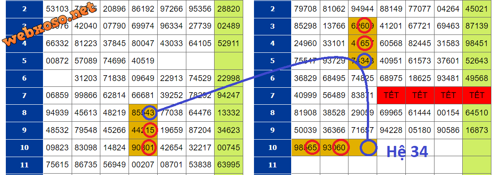Image resolution: width=499 pixels, height=175 pixels.
Task: Select the number 82445
Action: (x=420, y=43)
